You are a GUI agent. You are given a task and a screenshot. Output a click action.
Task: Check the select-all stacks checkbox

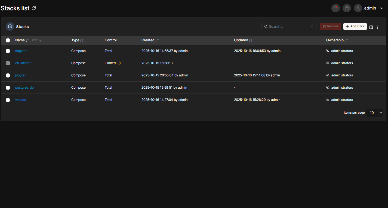pos(8,40)
